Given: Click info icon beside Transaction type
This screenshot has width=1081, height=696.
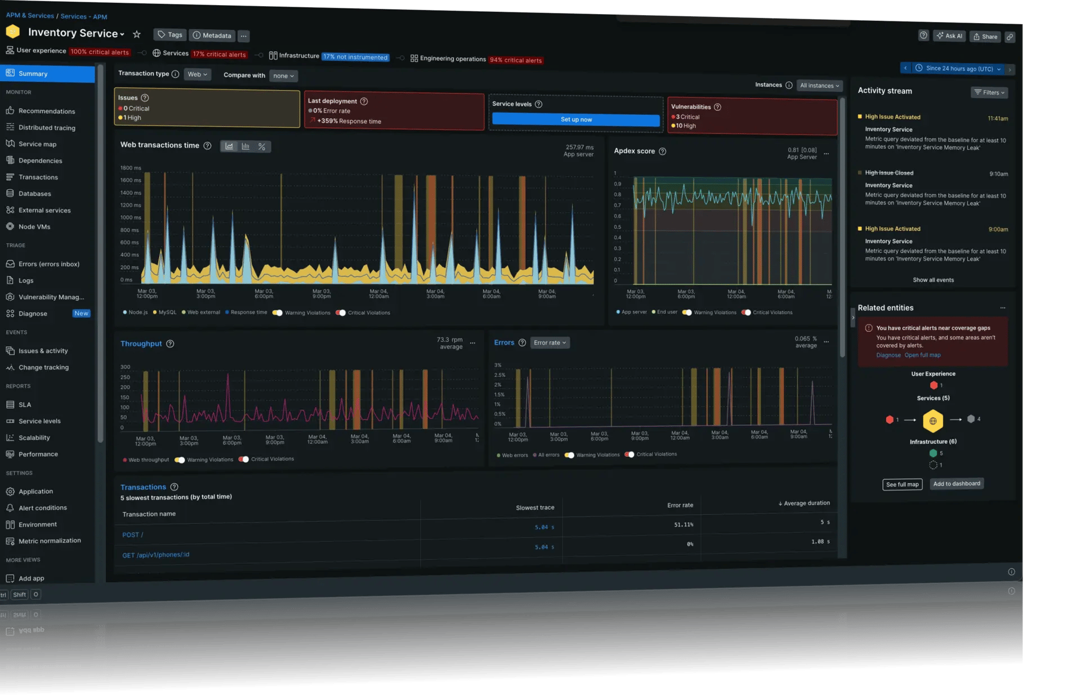Looking at the screenshot, I should 175,74.
